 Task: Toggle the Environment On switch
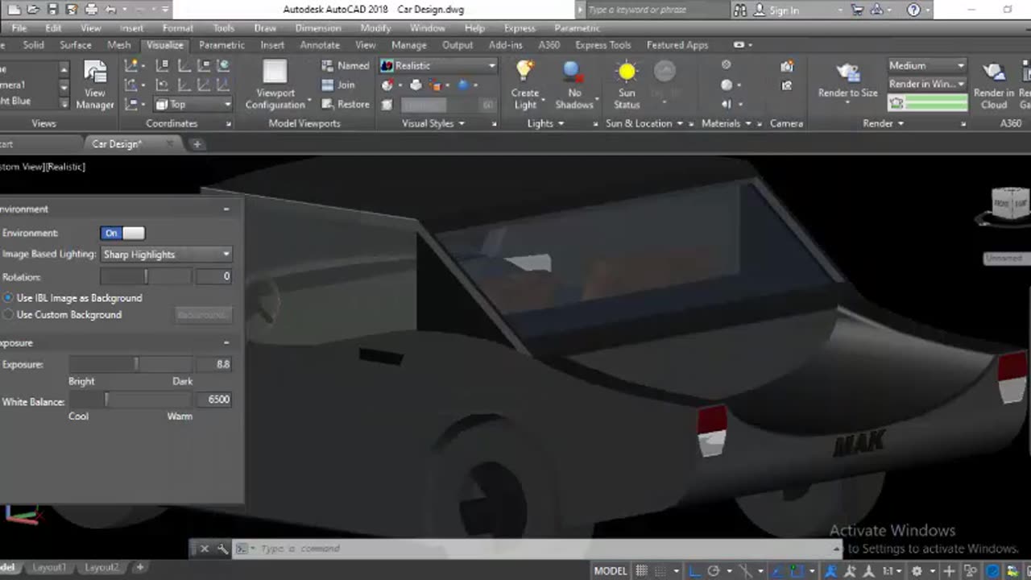(122, 233)
